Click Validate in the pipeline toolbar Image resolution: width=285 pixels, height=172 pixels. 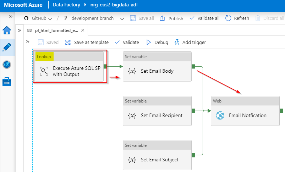(127, 42)
